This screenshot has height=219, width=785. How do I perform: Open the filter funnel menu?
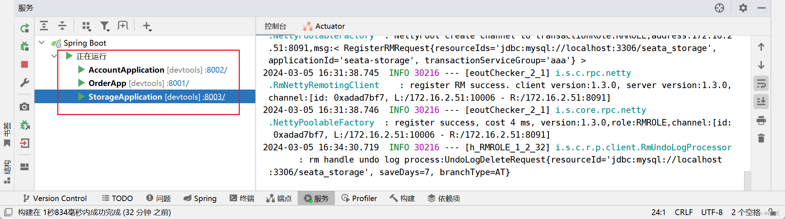pos(105,26)
